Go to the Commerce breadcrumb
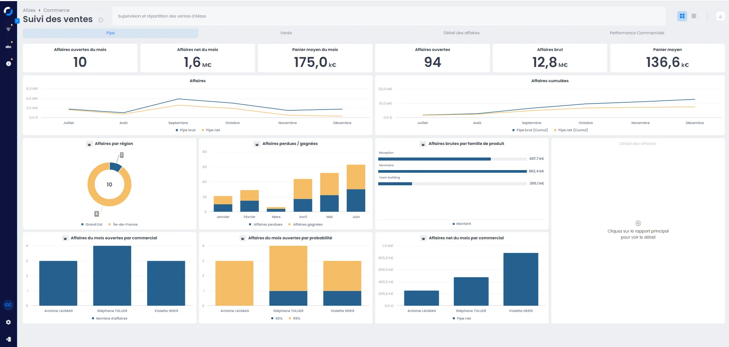This screenshot has height=347, width=729. pyautogui.click(x=56, y=10)
